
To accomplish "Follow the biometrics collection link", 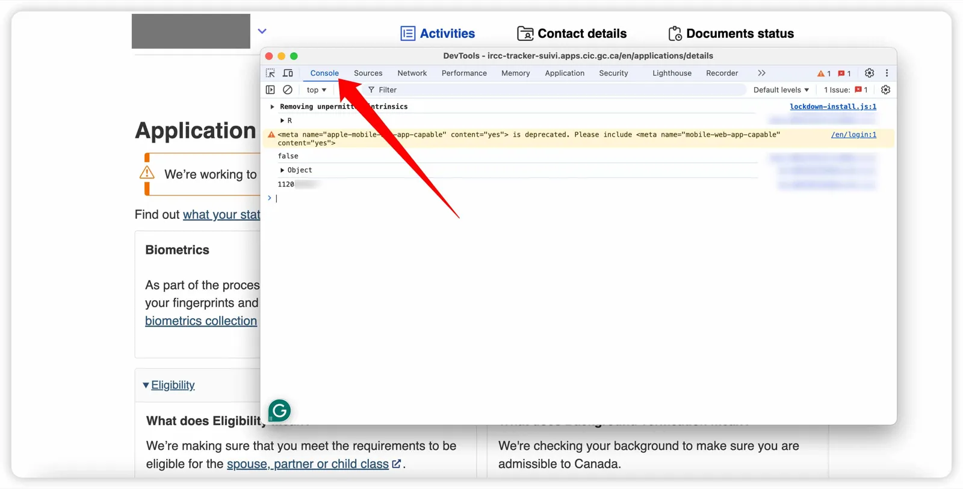I will [x=201, y=321].
